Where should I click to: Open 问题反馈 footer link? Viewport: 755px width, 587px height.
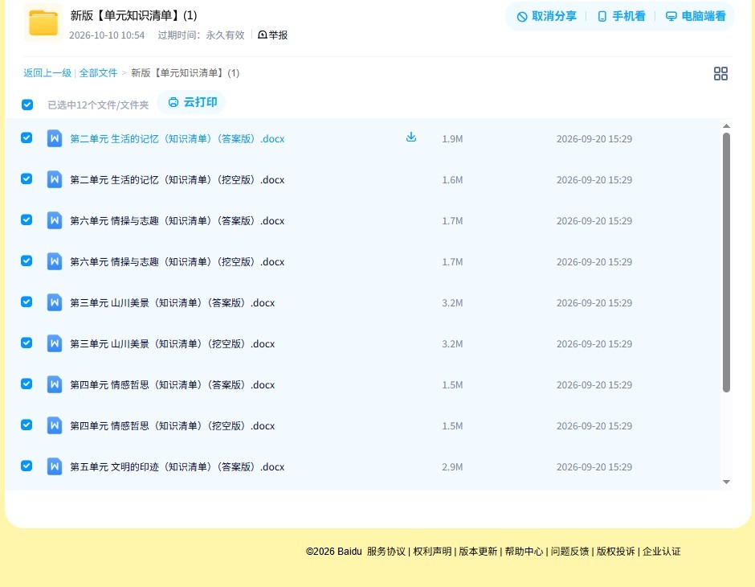click(570, 552)
